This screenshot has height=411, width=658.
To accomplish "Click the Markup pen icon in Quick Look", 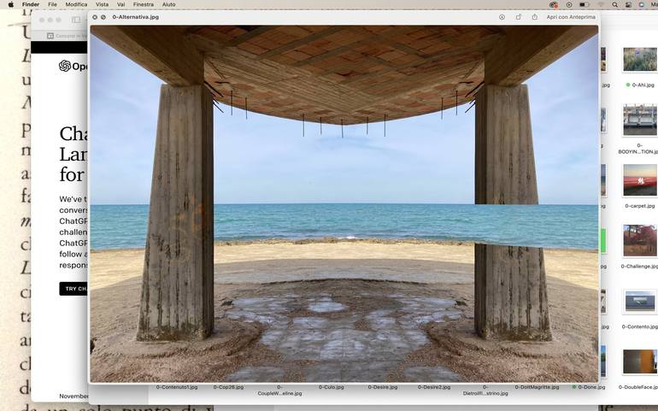I will 502,17.
